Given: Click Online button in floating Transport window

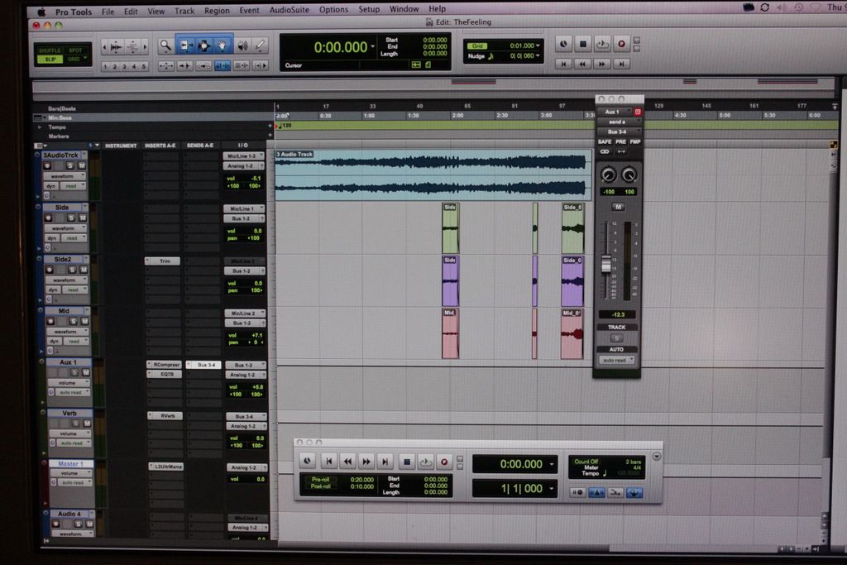Looking at the screenshot, I should coord(307,462).
